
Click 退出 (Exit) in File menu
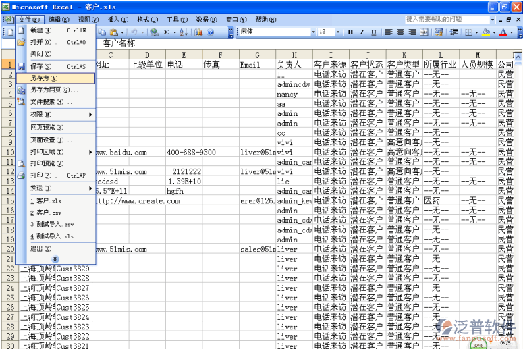pyautogui.click(x=40, y=249)
